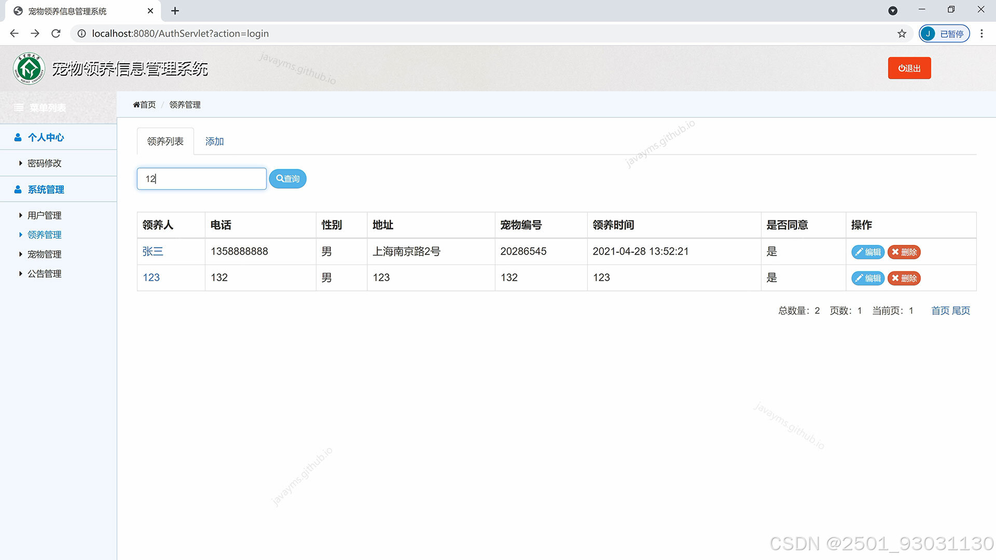Delete the 张三 row with 删除
Viewport: 996px width, 560px height.
(x=904, y=252)
